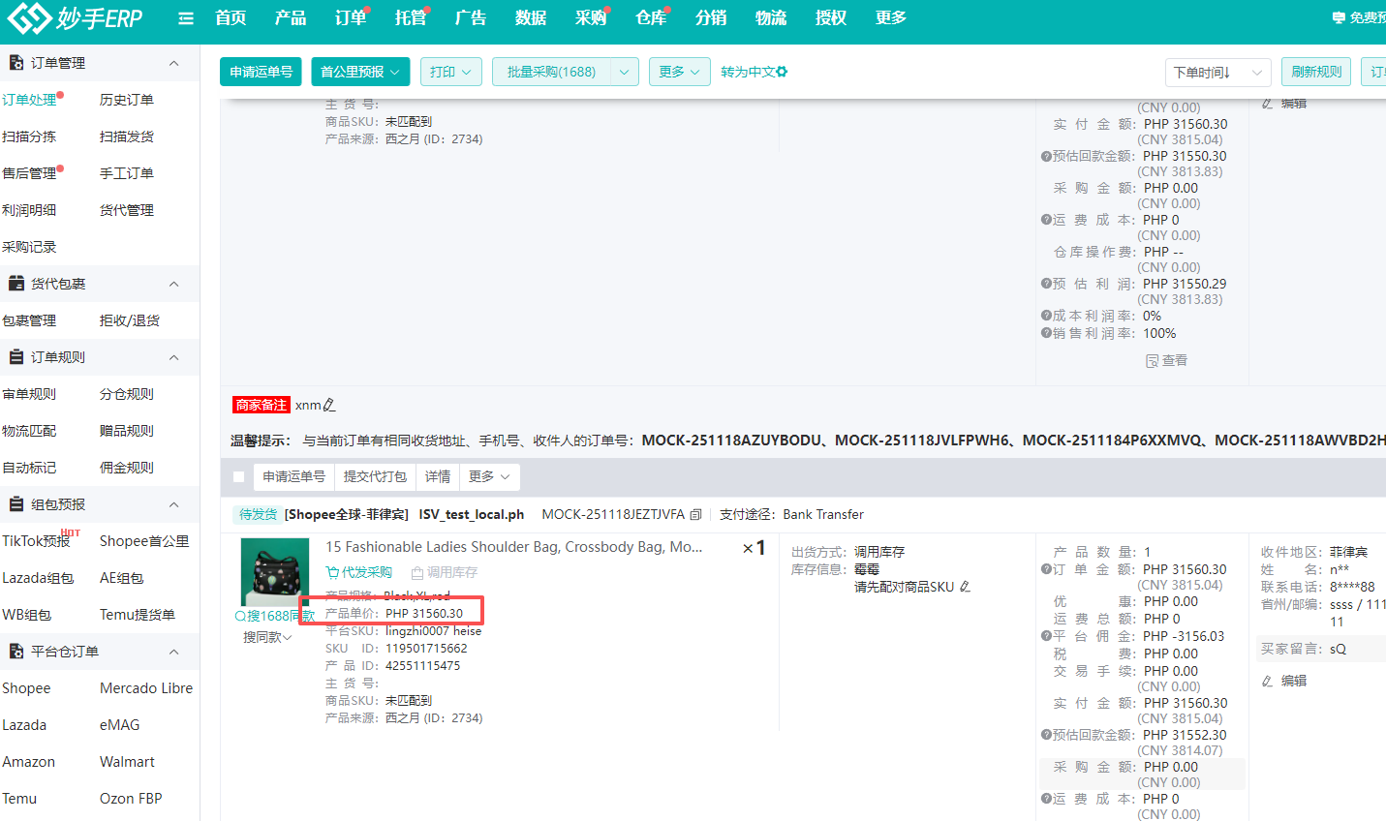Open 审单规则 in the sidebar
Image resolution: width=1386 pixels, height=821 pixels.
point(29,394)
